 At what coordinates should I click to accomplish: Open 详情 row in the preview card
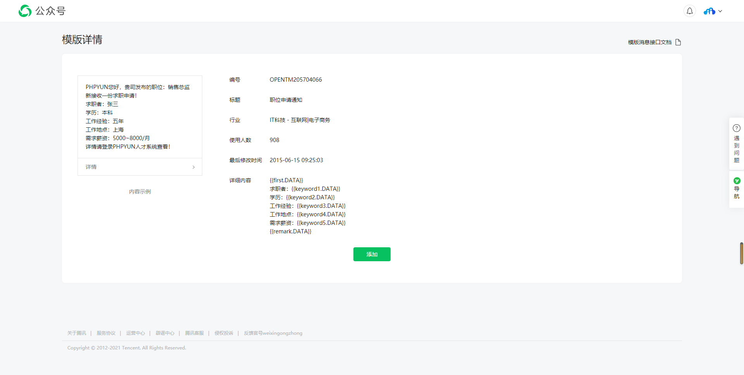point(140,167)
